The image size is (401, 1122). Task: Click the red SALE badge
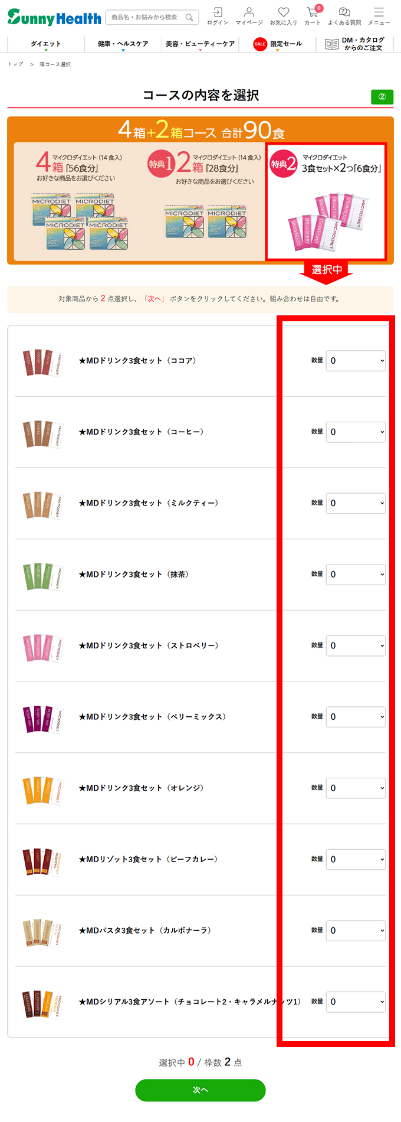click(x=259, y=44)
